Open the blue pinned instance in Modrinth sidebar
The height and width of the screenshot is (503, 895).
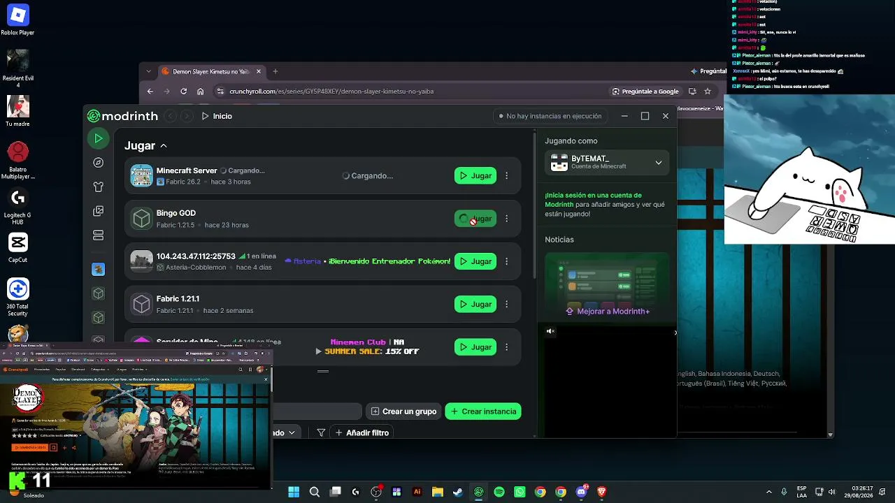(99, 269)
